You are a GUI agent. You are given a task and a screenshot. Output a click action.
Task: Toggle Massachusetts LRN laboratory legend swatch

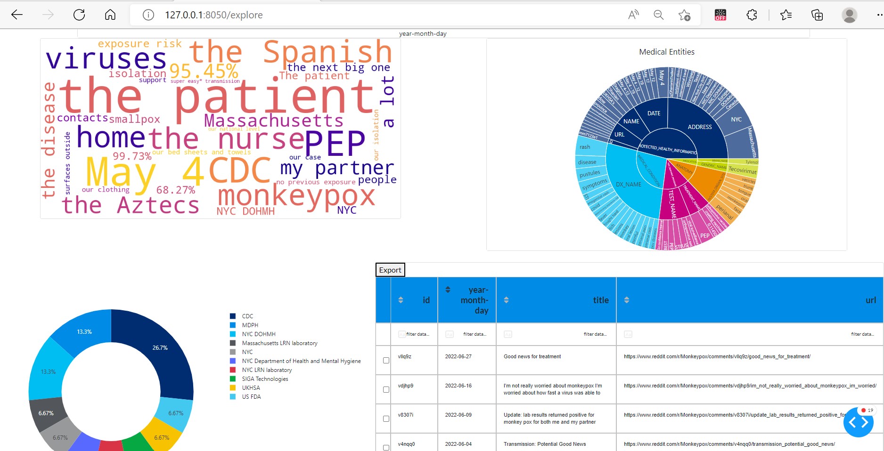[x=233, y=343]
